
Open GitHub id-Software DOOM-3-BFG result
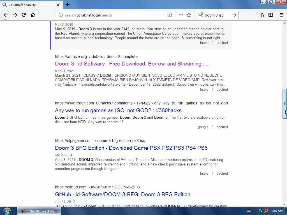pyautogui.click(x=122, y=194)
